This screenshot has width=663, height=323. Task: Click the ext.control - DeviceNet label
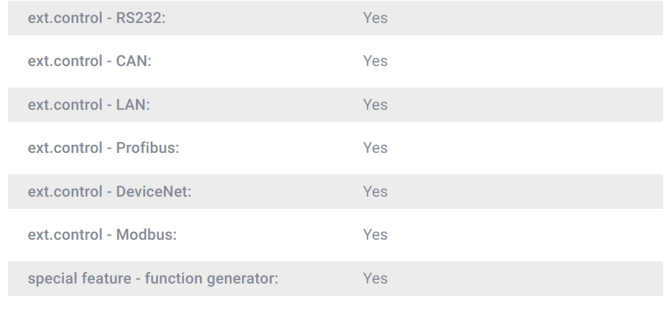pos(109,192)
